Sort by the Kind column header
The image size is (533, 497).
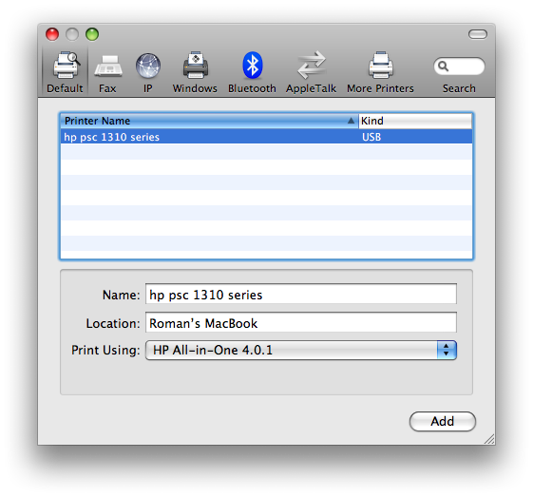(x=415, y=121)
